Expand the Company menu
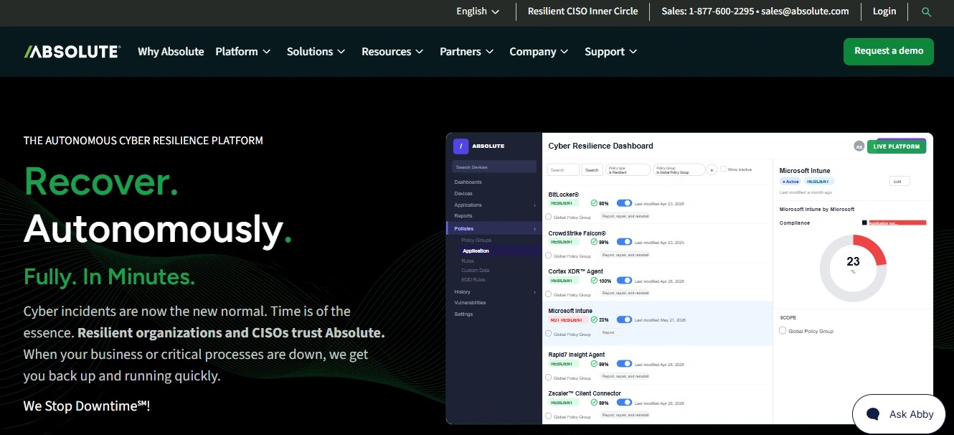 point(539,52)
